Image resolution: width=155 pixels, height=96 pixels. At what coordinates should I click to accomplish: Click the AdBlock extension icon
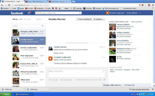(142, 5)
